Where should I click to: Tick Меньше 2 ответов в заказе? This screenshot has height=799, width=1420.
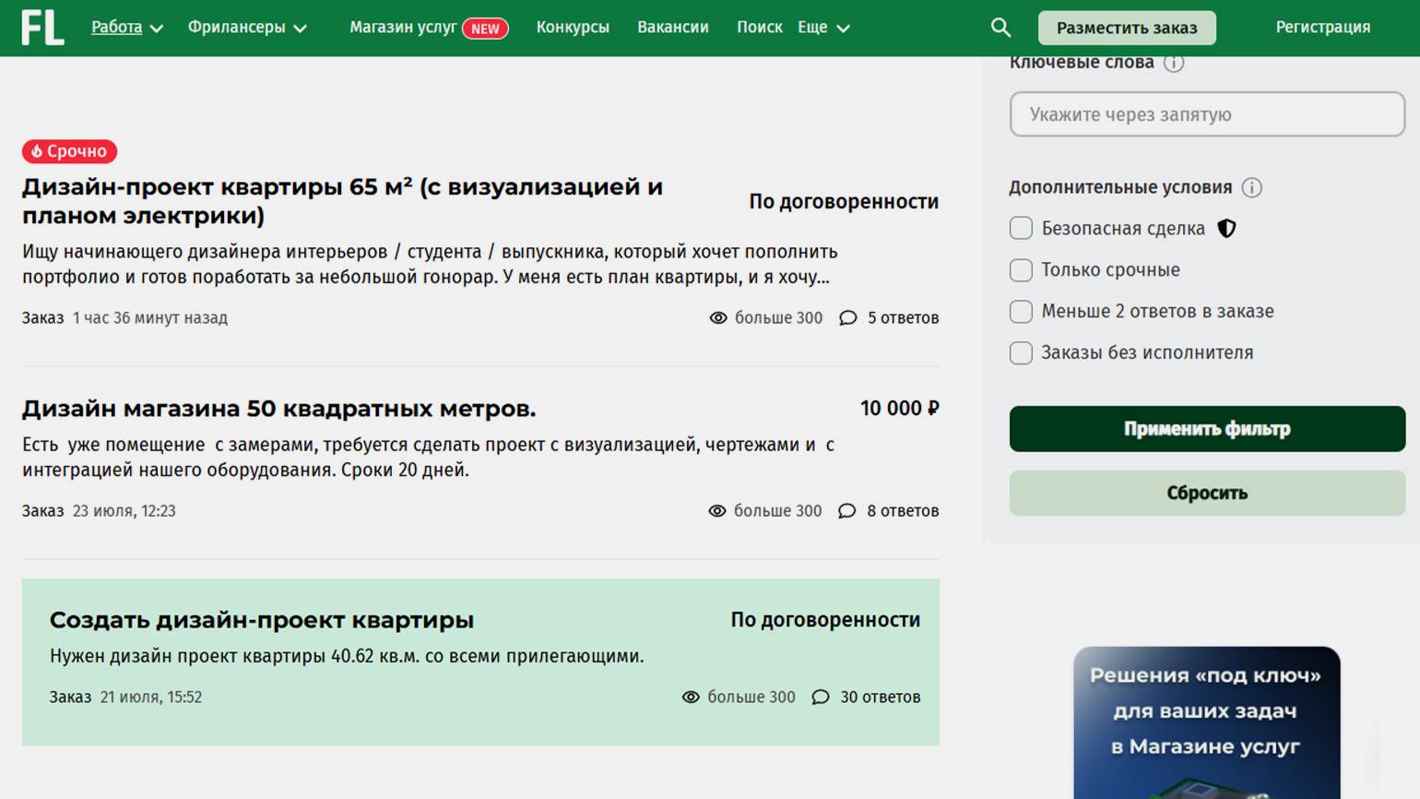point(1021,312)
